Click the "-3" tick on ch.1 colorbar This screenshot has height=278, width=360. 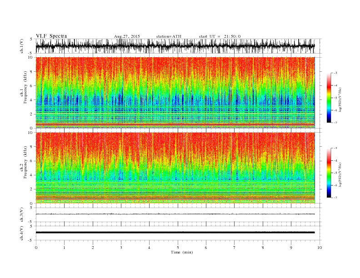coord(335,73)
